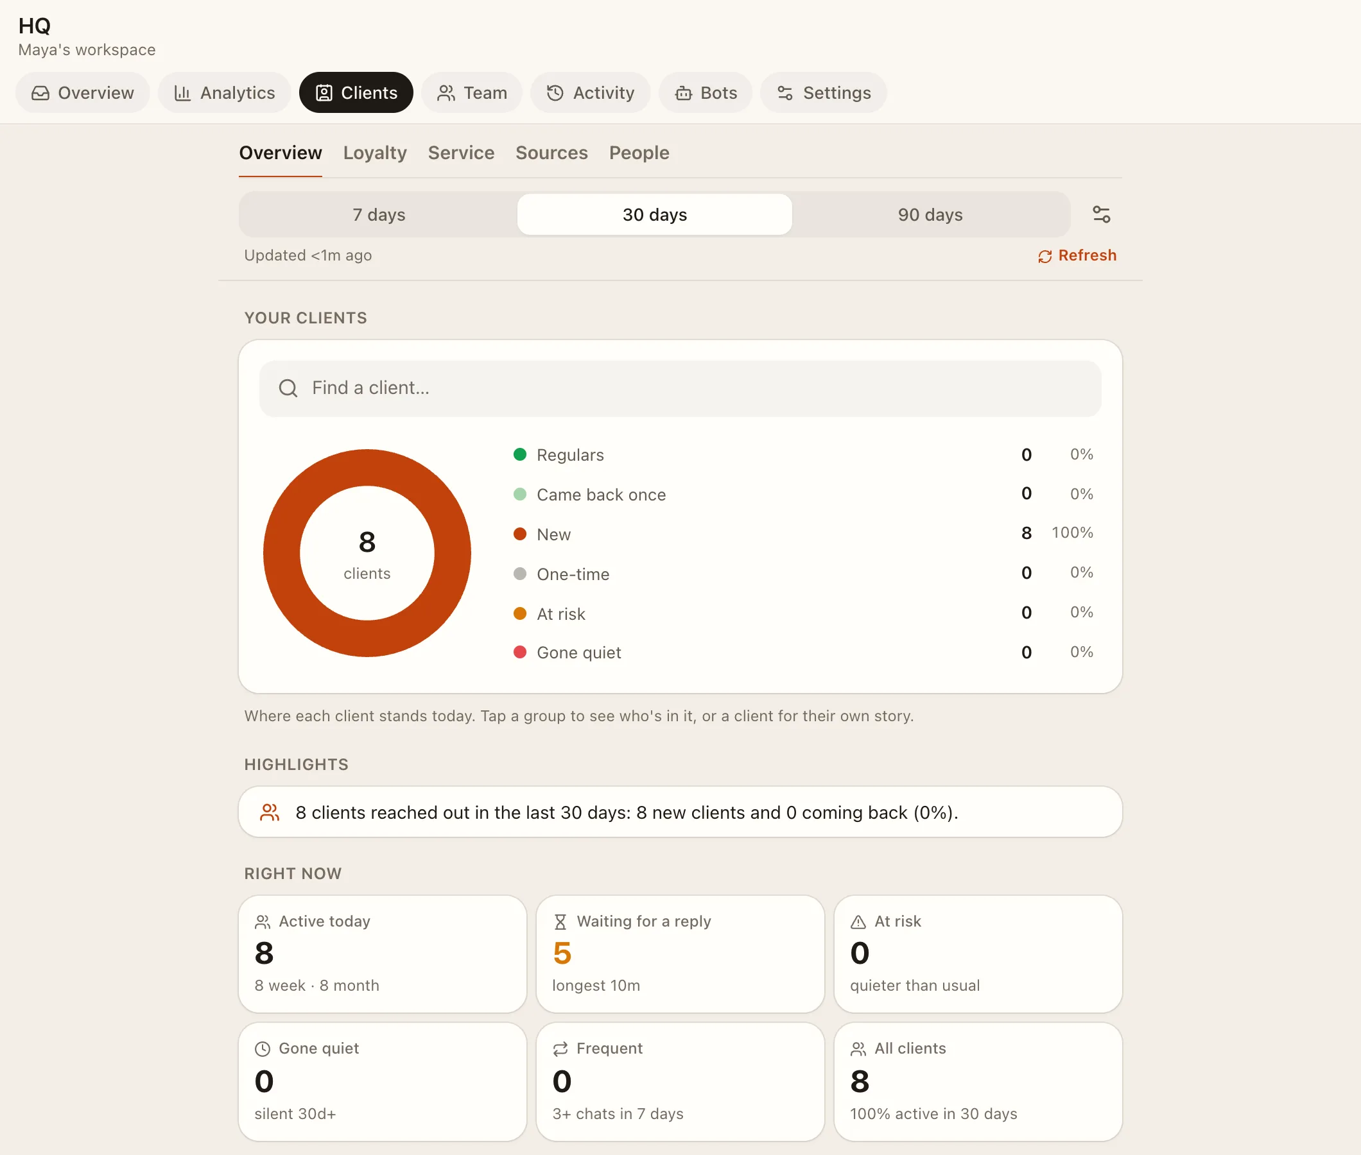Focus the Find a client search field
Screen dimensions: 1361x1155
[680, 388]
